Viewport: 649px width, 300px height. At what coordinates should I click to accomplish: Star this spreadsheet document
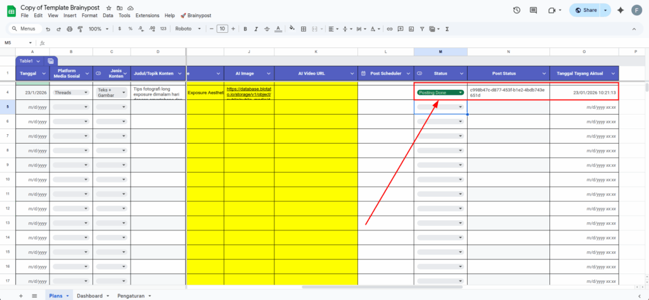pos(109,6)
